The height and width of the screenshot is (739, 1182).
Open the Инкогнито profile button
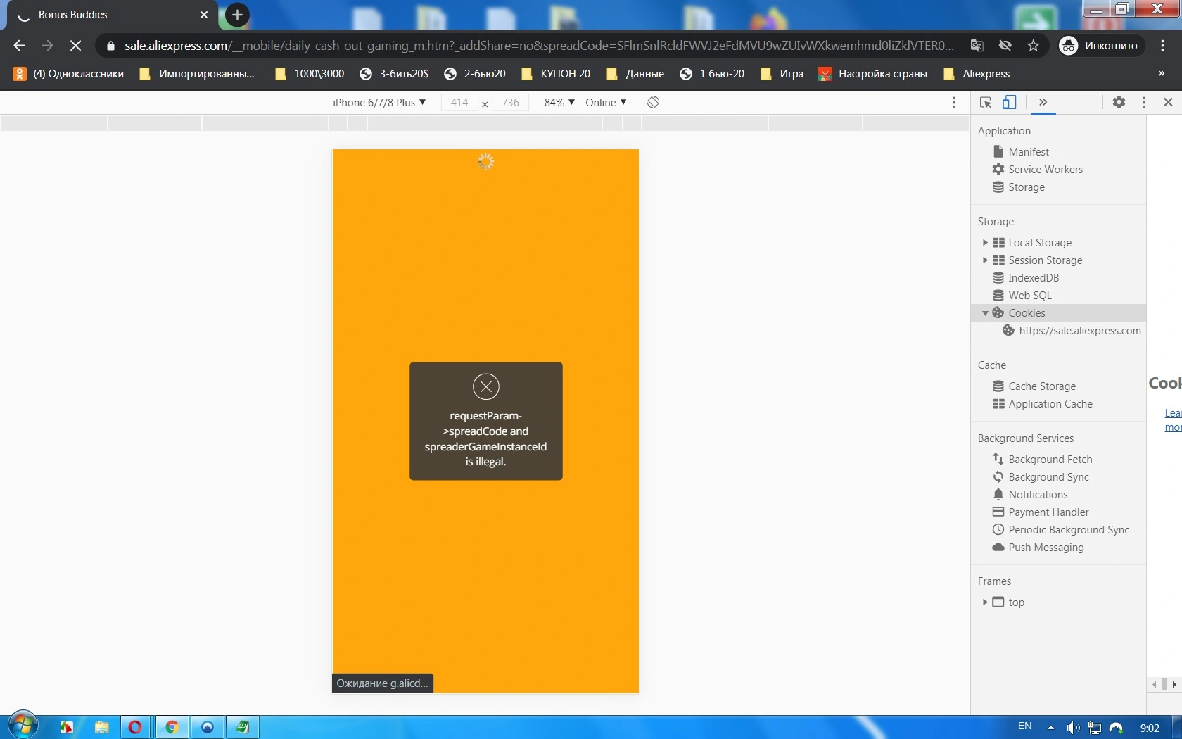[1100, 46]
